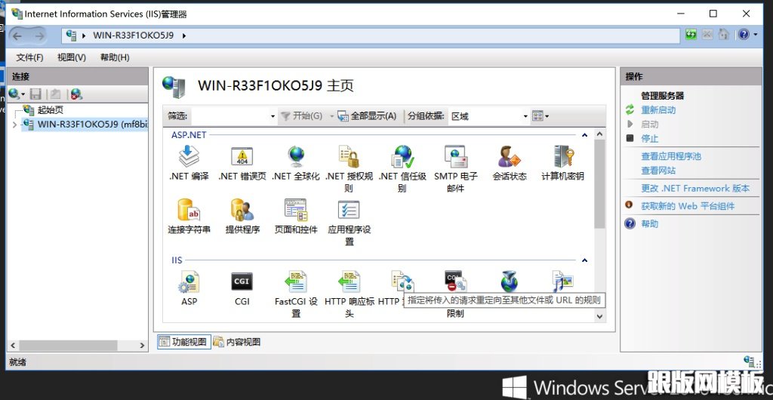This screenshot has height=400, width=773.
Task: Select 起始页 in the connections tree
Action: pyautogui.click(x=51, y=110)
